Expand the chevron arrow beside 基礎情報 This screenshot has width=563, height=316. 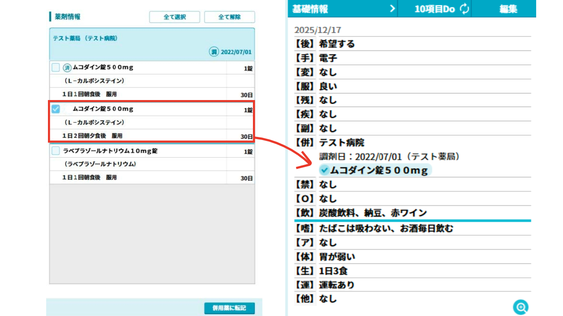[392, 9]
